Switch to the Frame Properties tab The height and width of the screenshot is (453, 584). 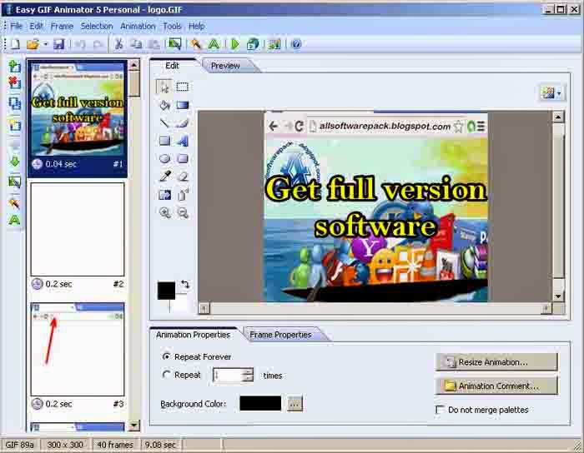tap(280, 335)
